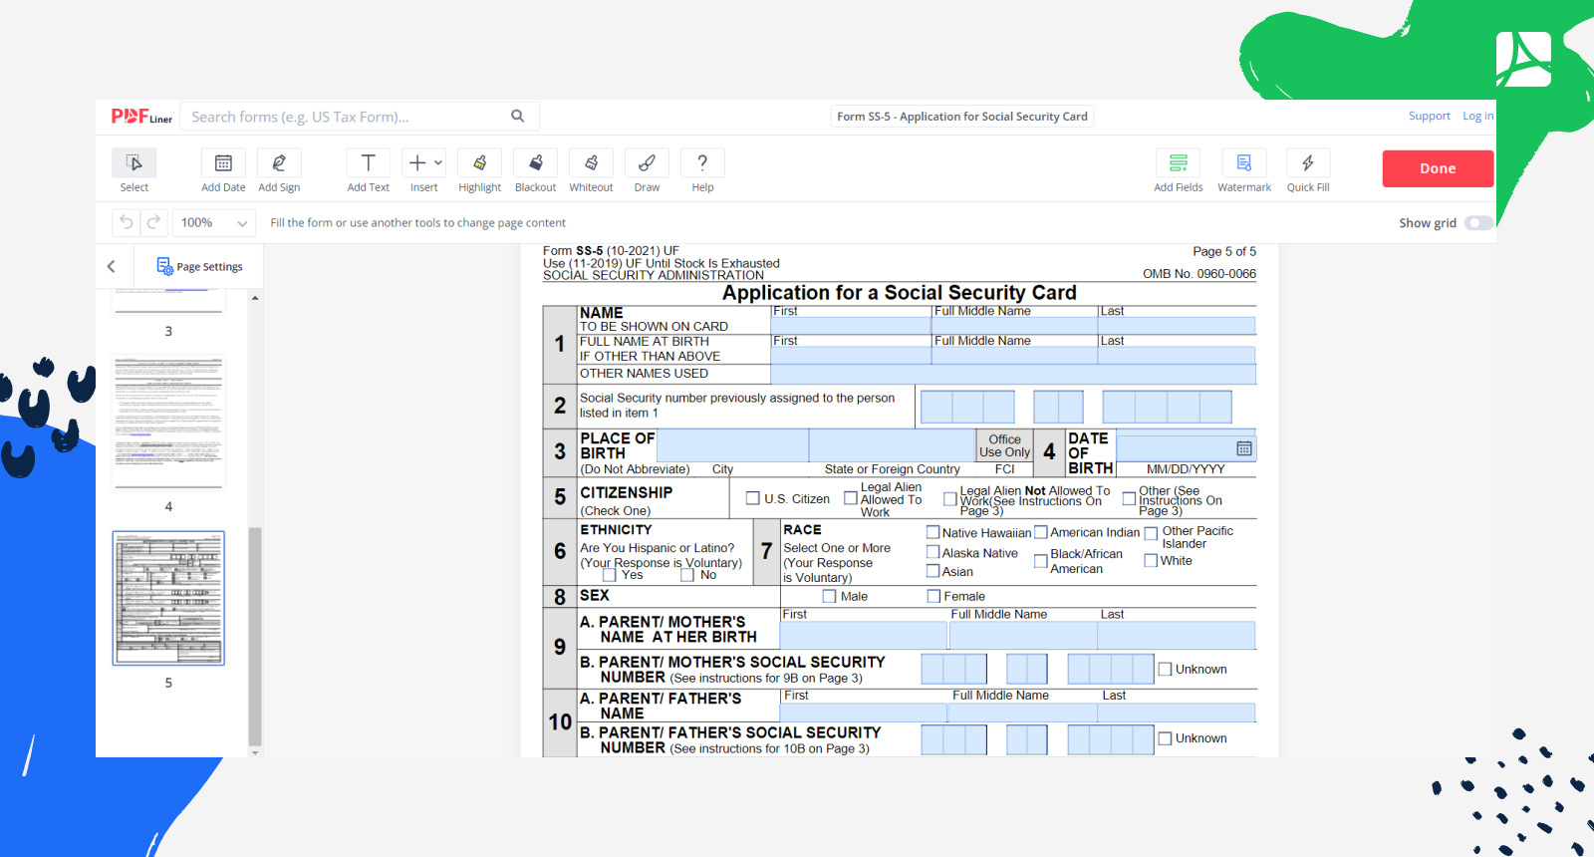
Task: Click the Quick Fill icon
Action: (x=1307, y=163)
